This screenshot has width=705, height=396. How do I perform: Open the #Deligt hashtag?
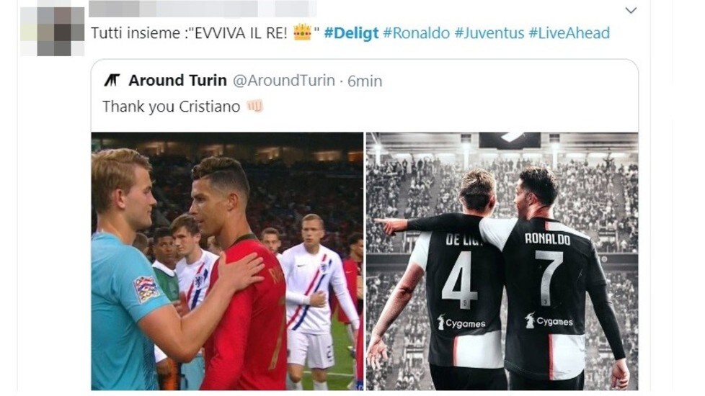351,33
